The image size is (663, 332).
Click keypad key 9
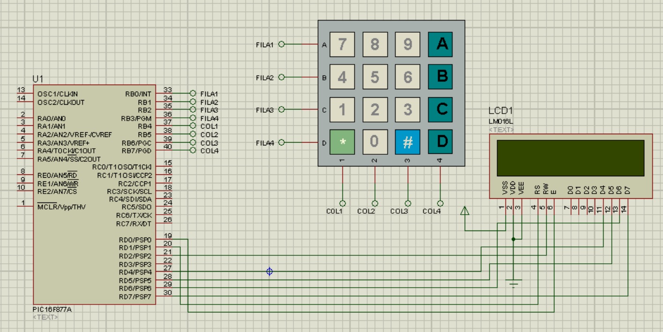tap(408, 44)
